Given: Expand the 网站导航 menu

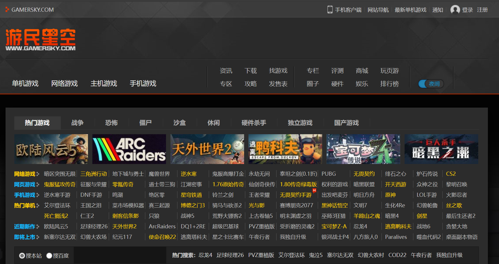Looking at the screenshot, I should click(x=378, y=10).
